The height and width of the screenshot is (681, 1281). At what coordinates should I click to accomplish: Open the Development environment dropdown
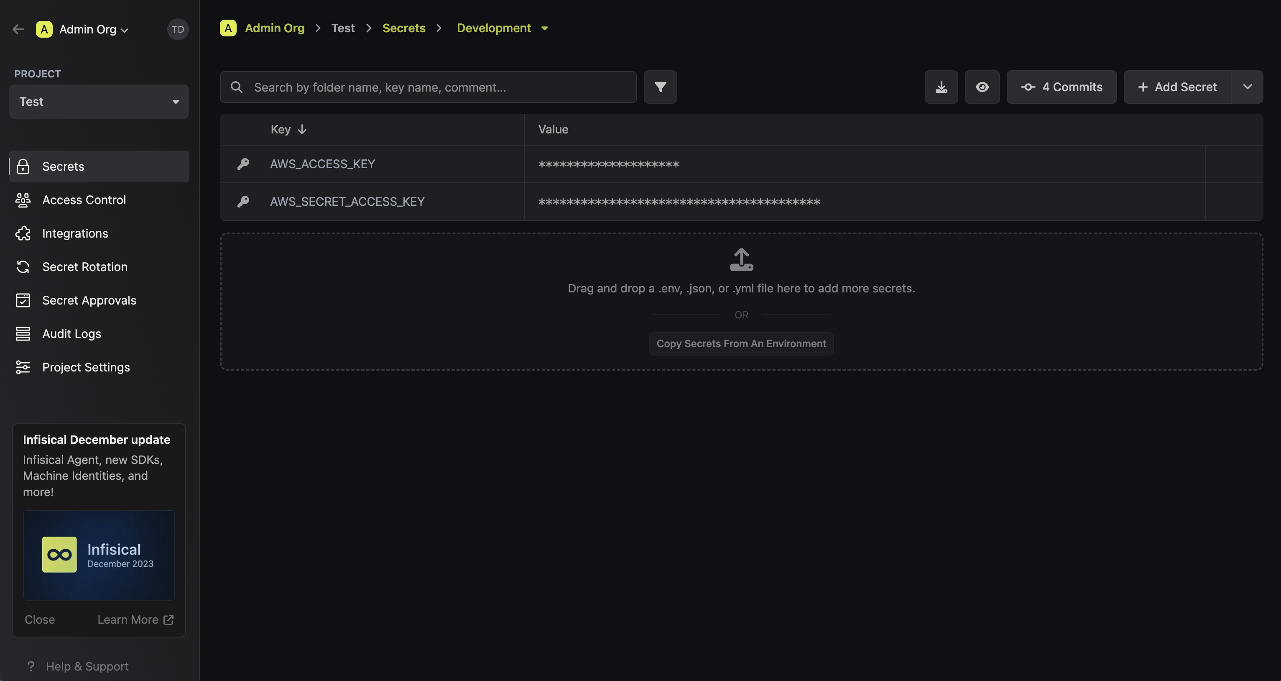(x=502, y=28)
